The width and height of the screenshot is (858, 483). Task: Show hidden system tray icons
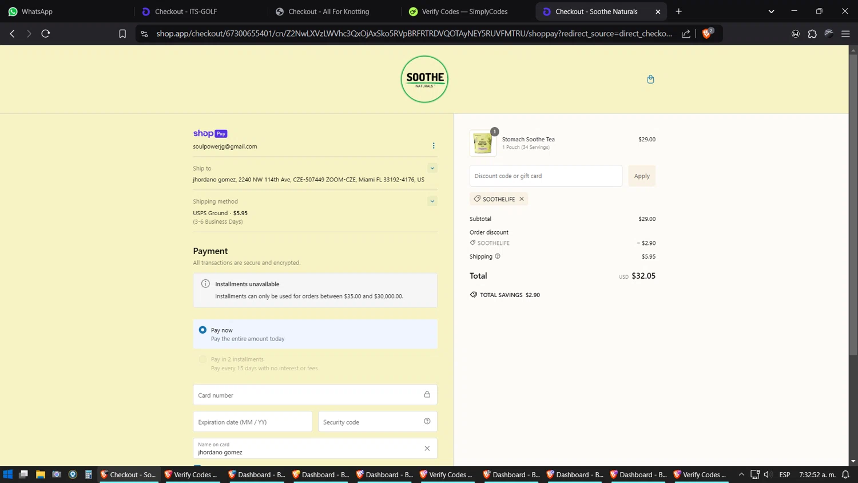(741, 474)
